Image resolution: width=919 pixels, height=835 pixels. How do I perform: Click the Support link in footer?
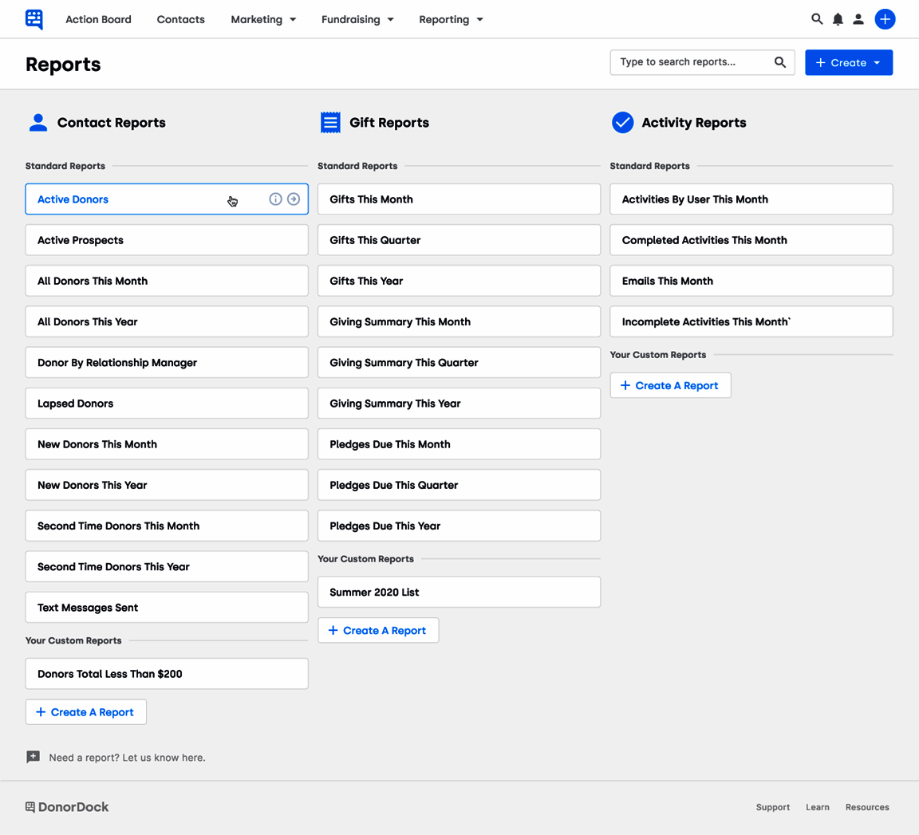[772, 807]
